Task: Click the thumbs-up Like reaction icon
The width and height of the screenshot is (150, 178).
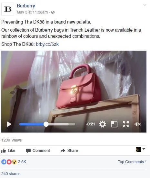Action: point(4,162)
